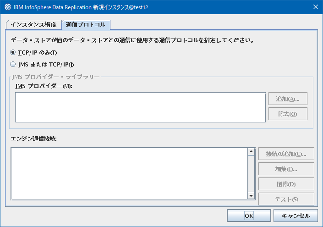323x227 pixels.
Task: Click the 除去(O) button
Action: 288,114
